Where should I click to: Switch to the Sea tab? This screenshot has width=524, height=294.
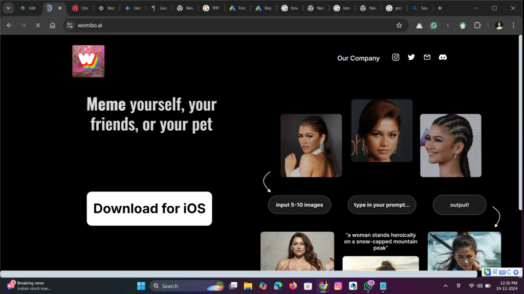pos(421,8)
